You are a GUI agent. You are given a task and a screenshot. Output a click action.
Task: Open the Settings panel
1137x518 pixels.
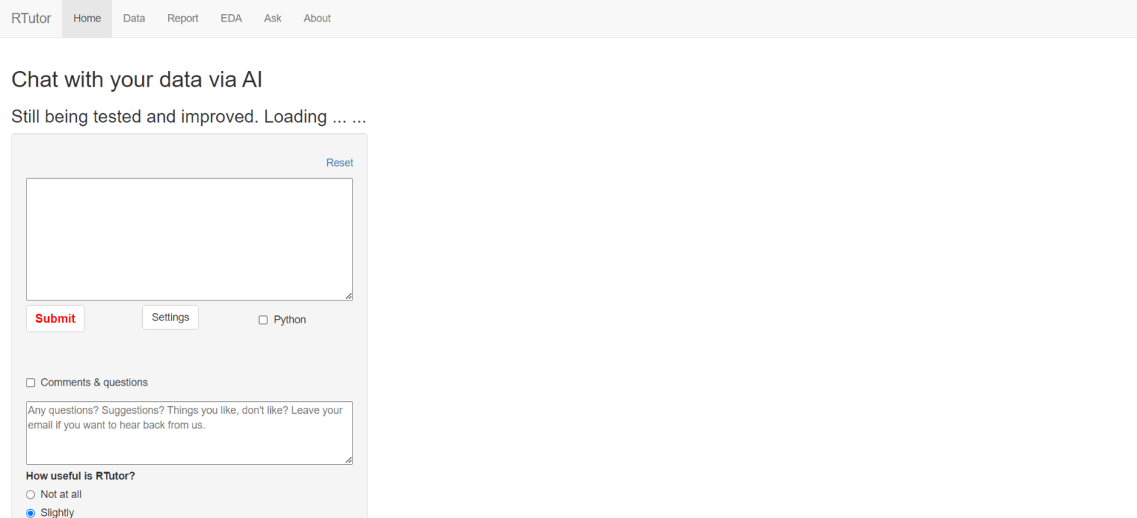tap(170, 317)
